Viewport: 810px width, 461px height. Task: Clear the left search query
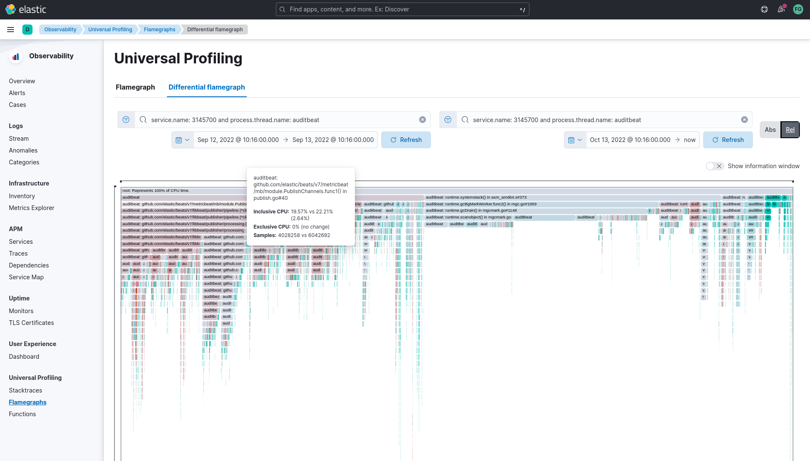coord(422,120)
